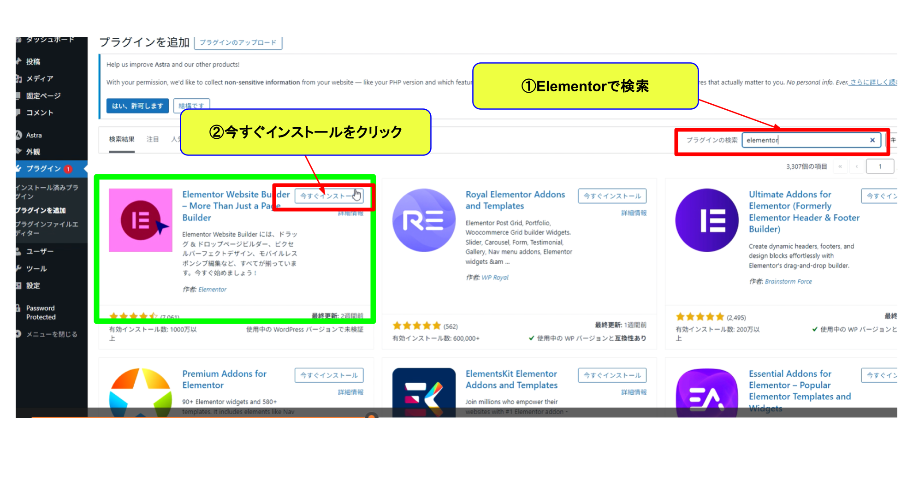
Task: Click the プラグインの検索 label
Action: click(x=712, y=140)
